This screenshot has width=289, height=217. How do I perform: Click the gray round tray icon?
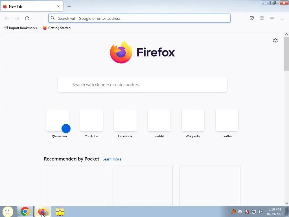240,211
